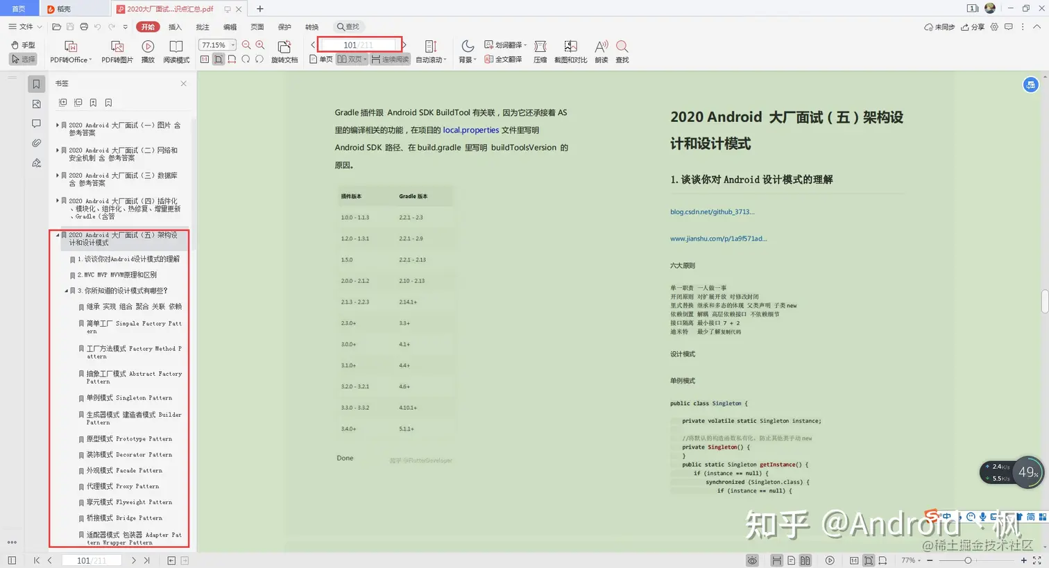The height and width of the screenshot is (568, 1049).
Task: Open 截图和对比 screenshot and compare
Action: (570, 52)
